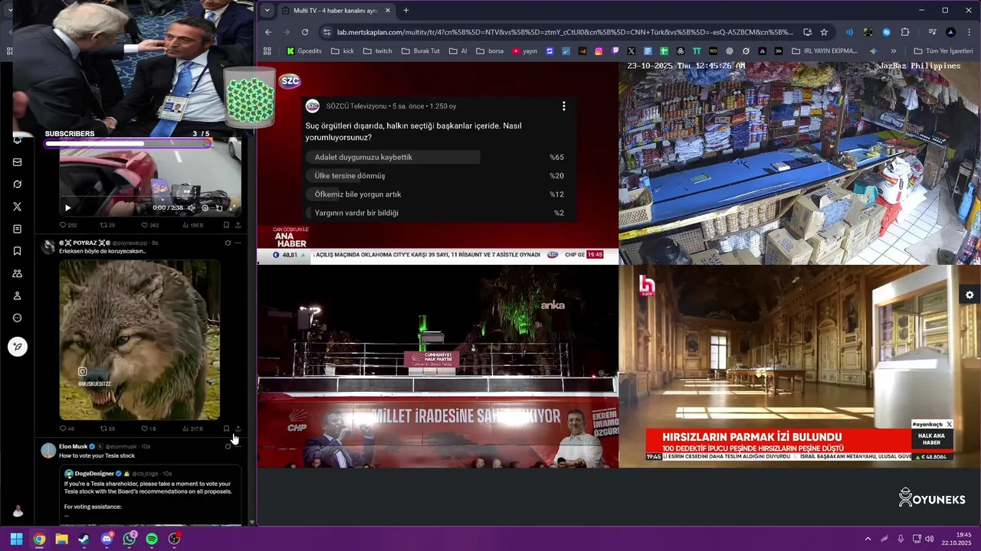
Task: Close the Multi TV tab
Action: tap(388, 10)
